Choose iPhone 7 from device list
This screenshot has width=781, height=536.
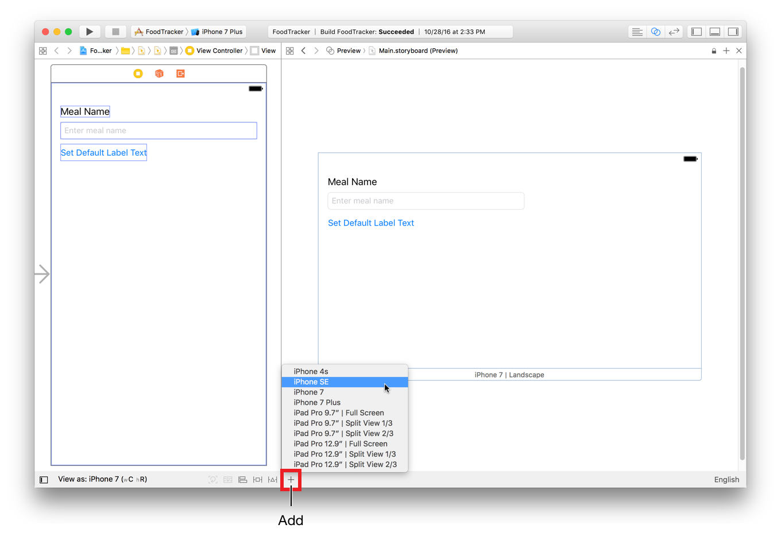click(x=345, y=392)
